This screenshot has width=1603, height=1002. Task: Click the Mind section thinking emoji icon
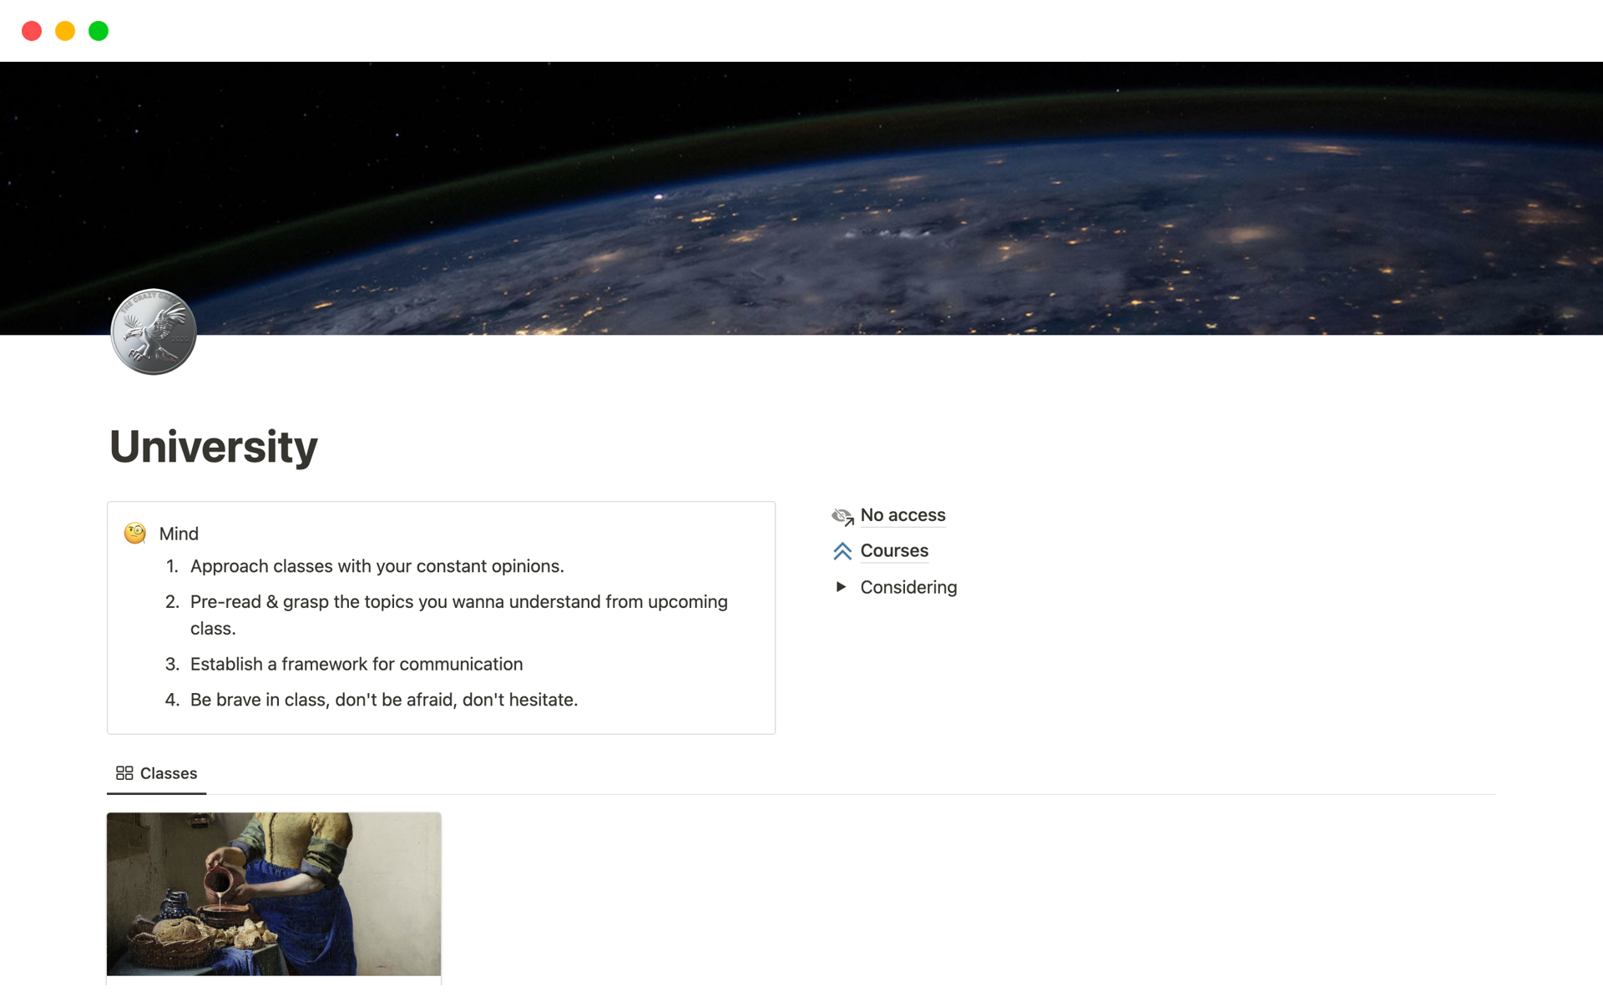[136, 532]
